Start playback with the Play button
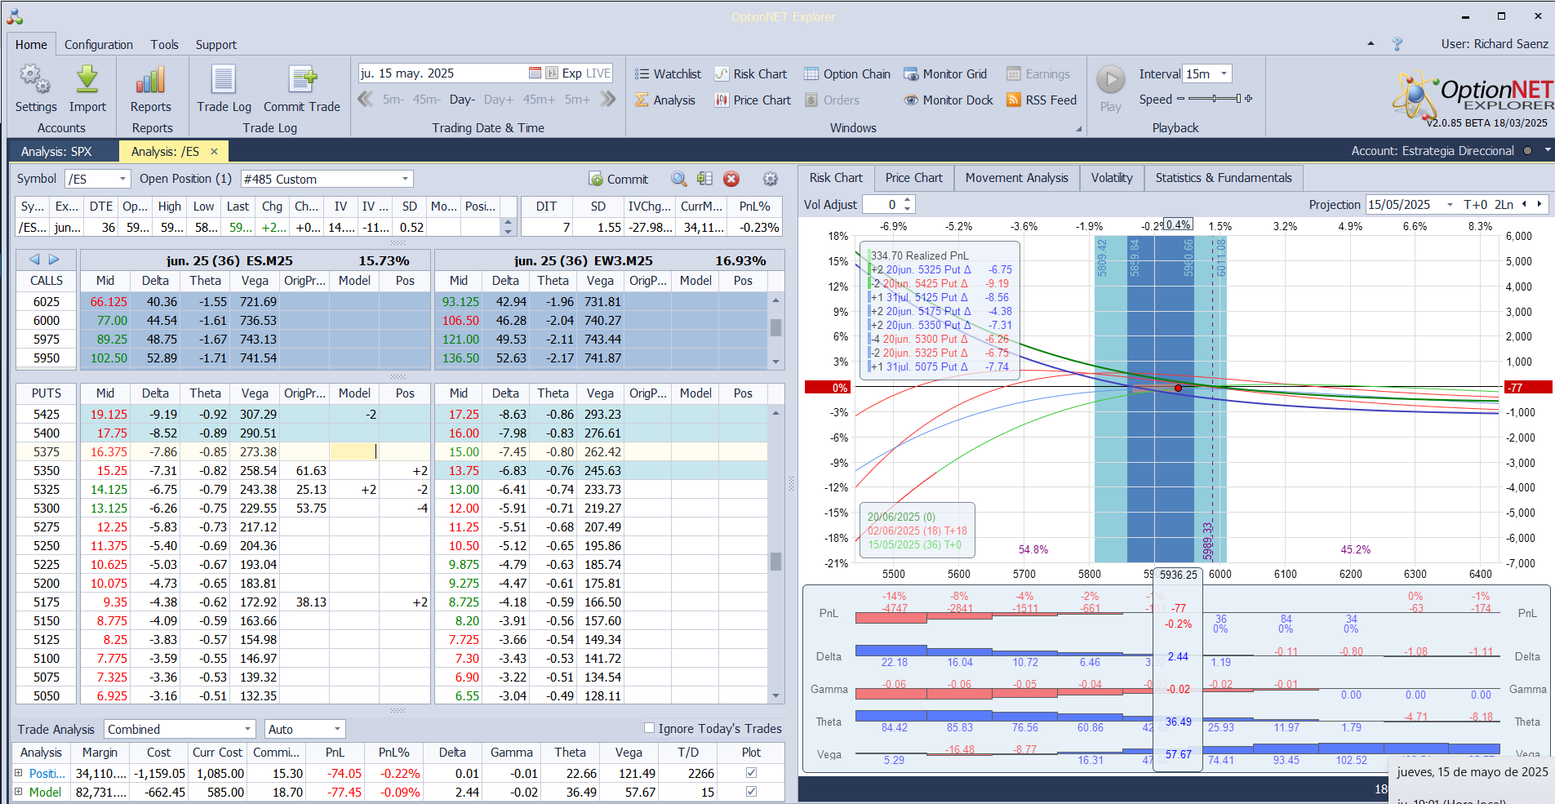Image resolution: width=1555 pixels, height=804 pixels. click(1110, 80)
